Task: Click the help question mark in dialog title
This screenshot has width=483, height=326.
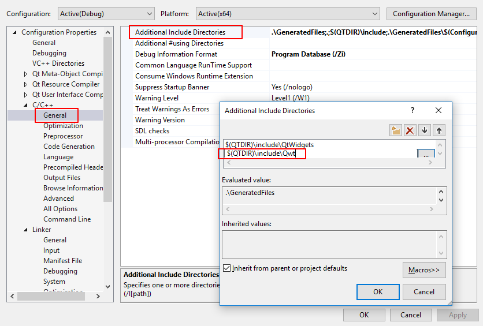Action: [x=412, y=110]
